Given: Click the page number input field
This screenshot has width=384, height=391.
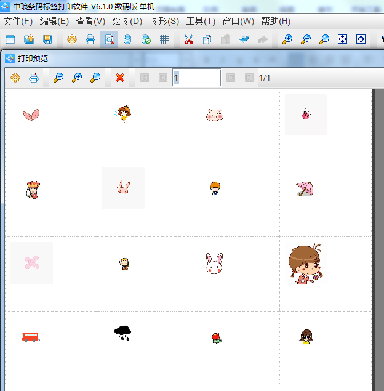Looking at the screenshot, I should point(196,78).
